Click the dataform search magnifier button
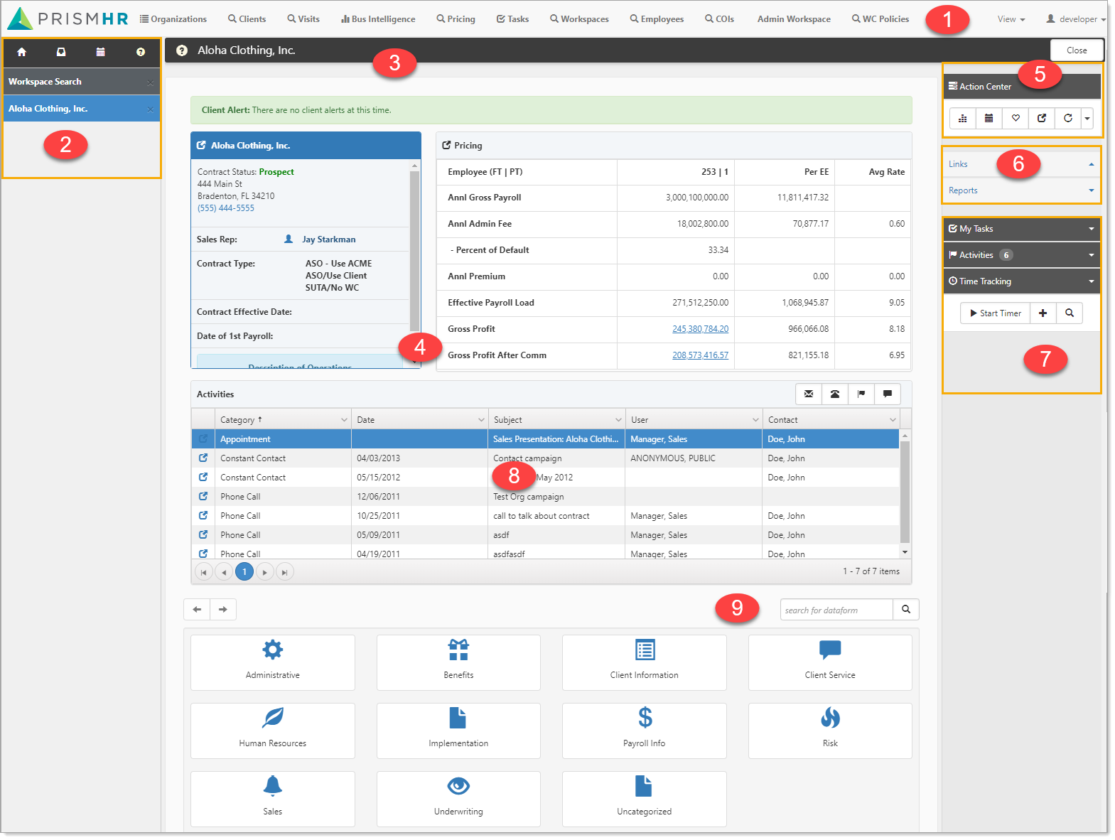The width and height of the screenshot is (1115, 840). [x=906, y=610]
